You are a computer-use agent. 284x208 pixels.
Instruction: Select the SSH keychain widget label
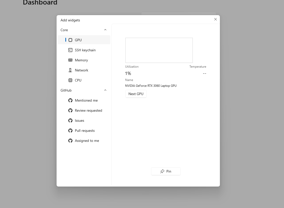(85, 50)
